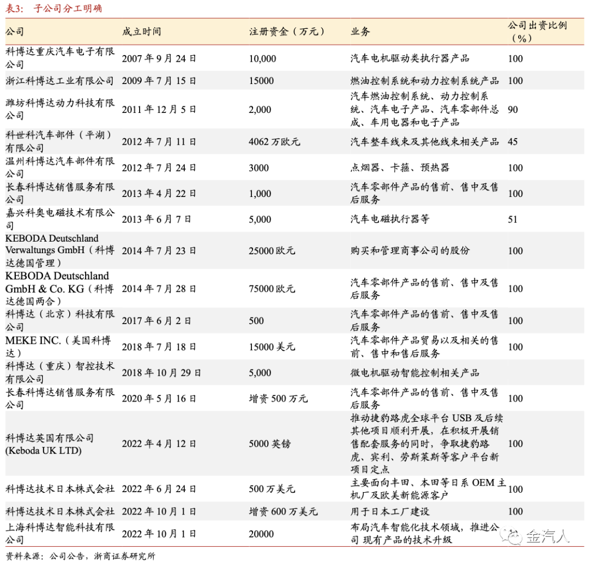Click the date 2013年6月7日
Viewport: 589px width, 562px height.
click(x=157, y=219)
